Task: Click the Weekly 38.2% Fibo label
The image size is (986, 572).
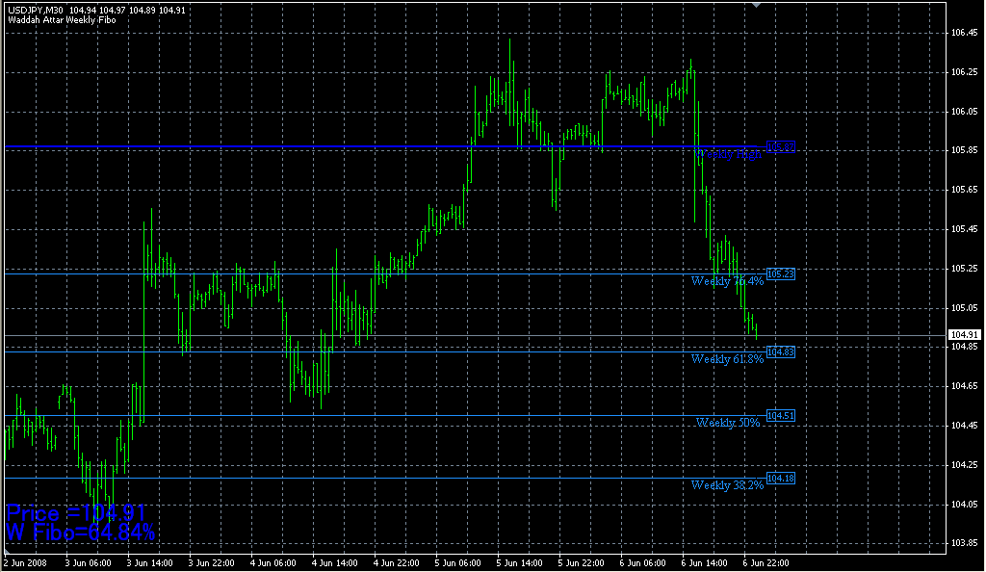Action: 727,485
